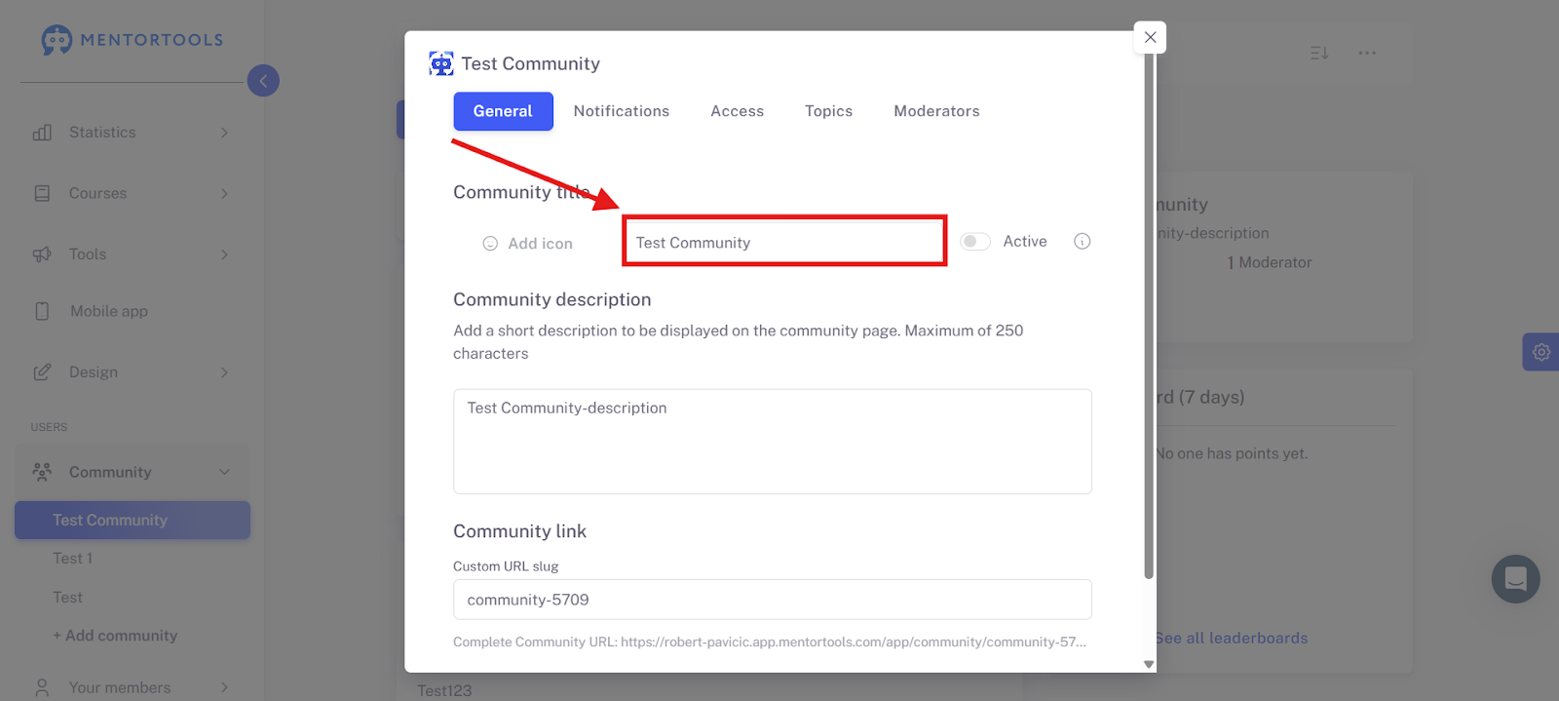Image resolution: width=1559 pixels, height=701 pixels.
Task: Click the Tools megaphone icon
Action: click(42, 254)
